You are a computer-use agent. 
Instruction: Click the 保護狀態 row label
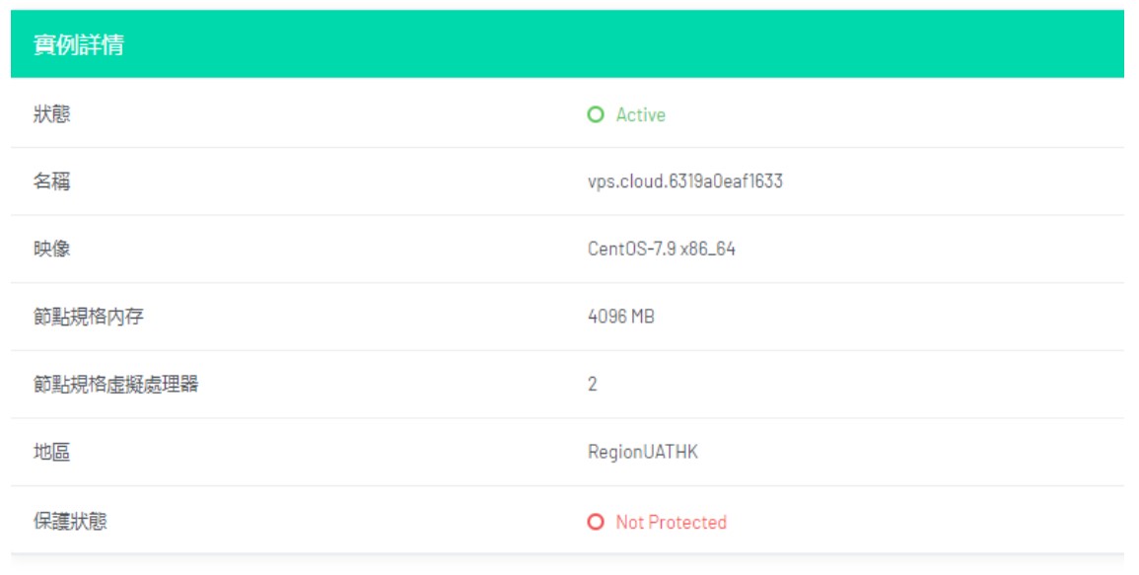[x=70, y=522]
